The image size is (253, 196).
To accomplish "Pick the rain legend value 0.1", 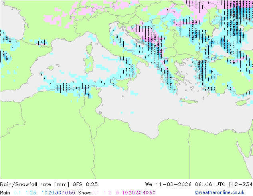I will (17, 193).
